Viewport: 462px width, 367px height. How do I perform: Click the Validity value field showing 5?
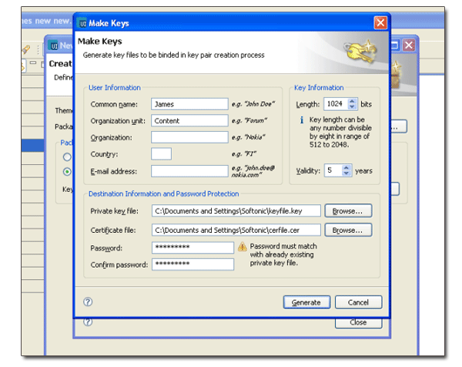(333, 170)
